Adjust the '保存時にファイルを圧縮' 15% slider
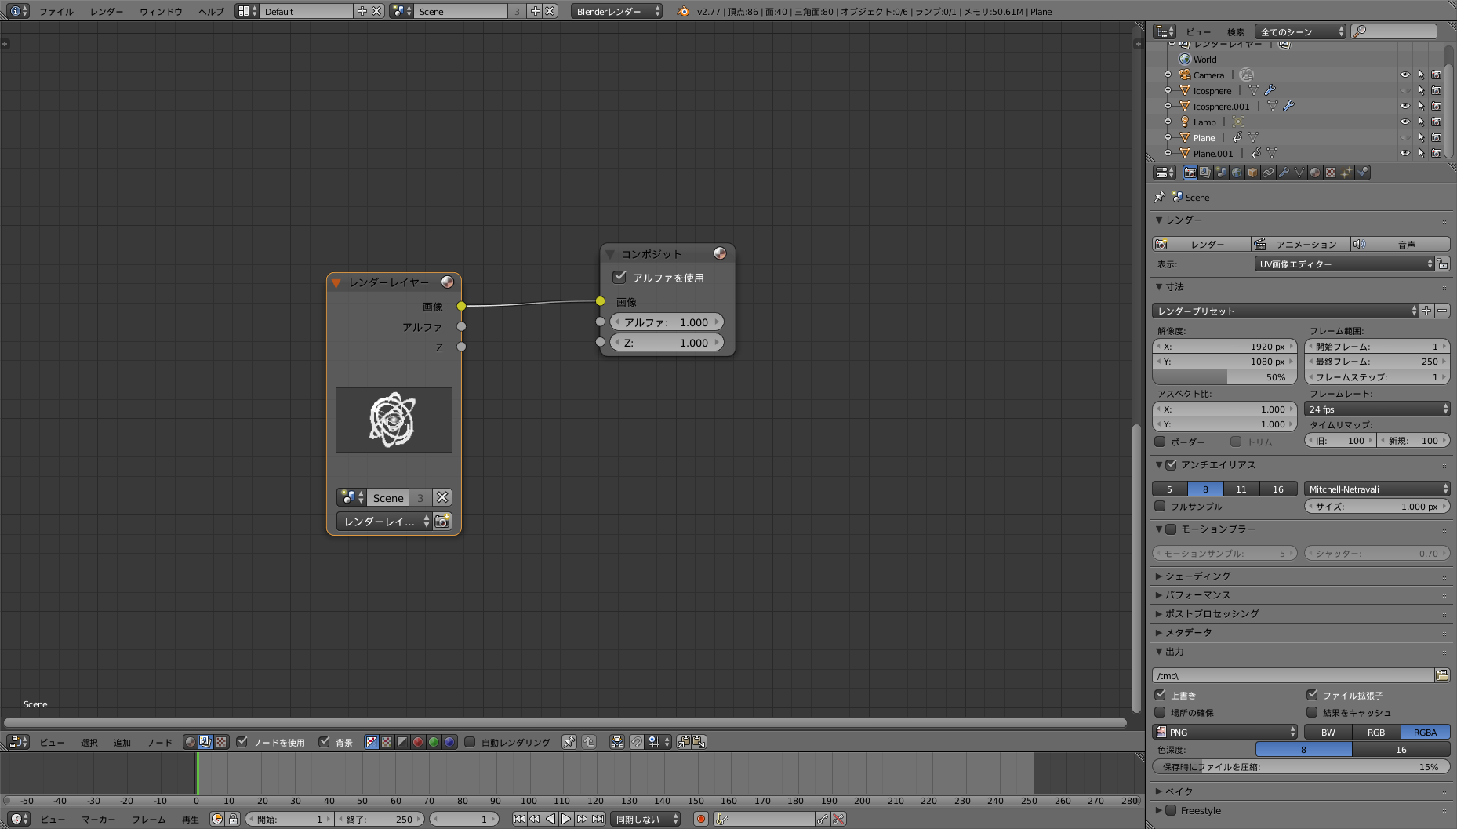 pos(1301,766)
